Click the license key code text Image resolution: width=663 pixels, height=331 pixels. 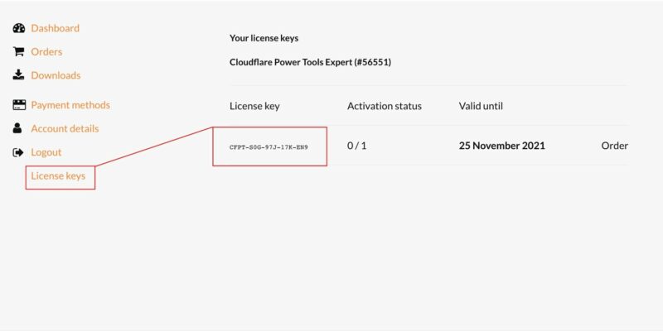click(x=269, y=146)
